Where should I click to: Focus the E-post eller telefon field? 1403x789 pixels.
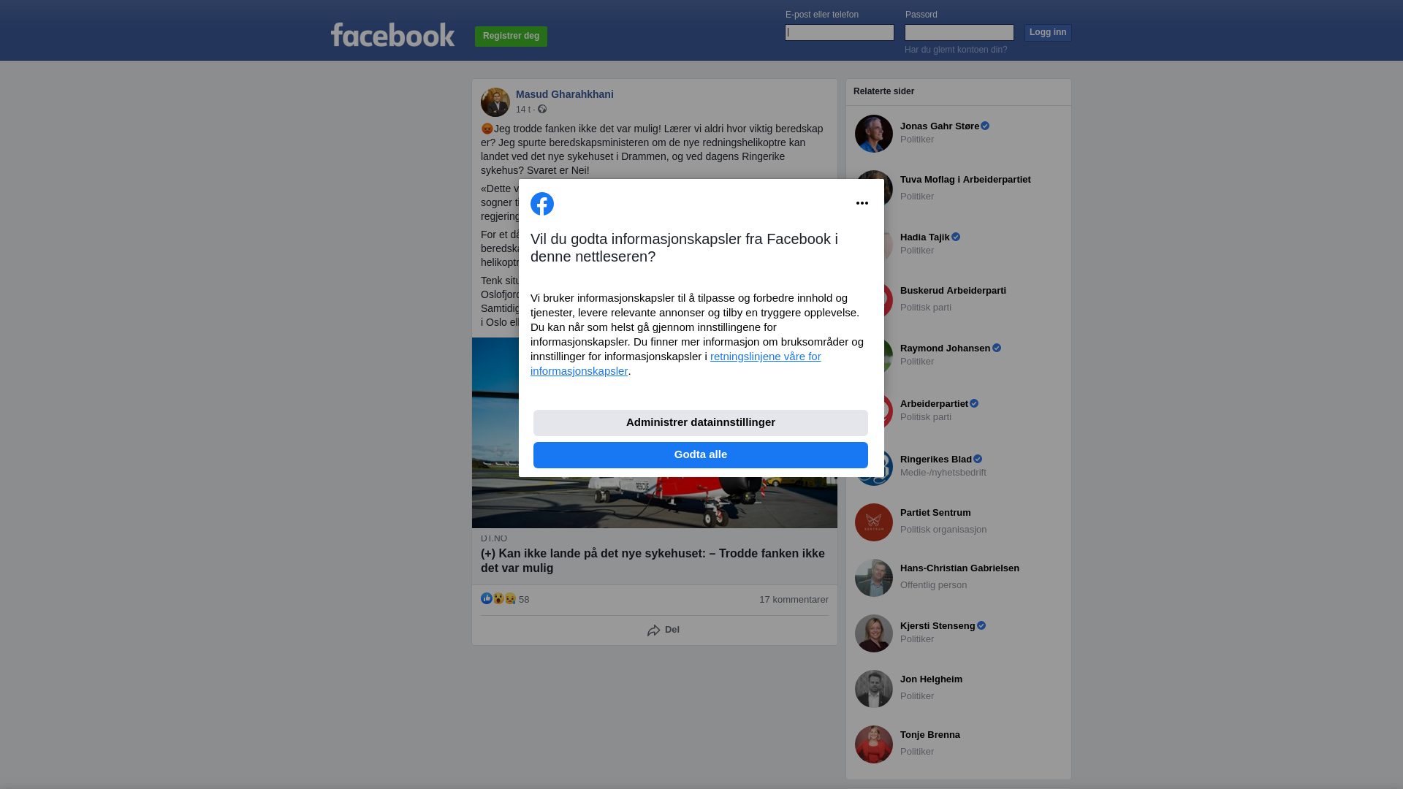click(840, 32)
